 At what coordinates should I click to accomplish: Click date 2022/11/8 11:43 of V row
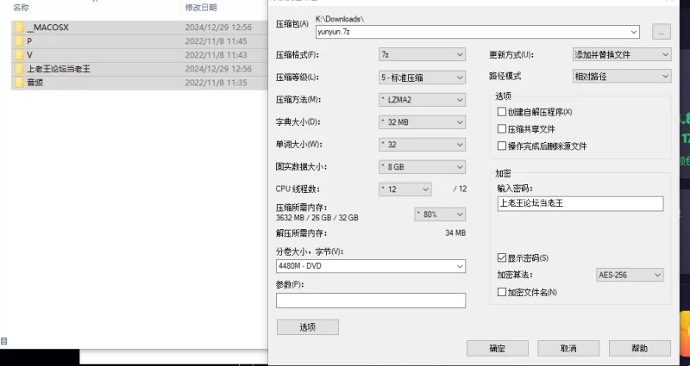tap(216, 55)
